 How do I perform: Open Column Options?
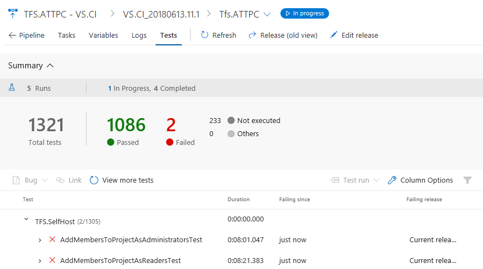(x=427, y=180)
